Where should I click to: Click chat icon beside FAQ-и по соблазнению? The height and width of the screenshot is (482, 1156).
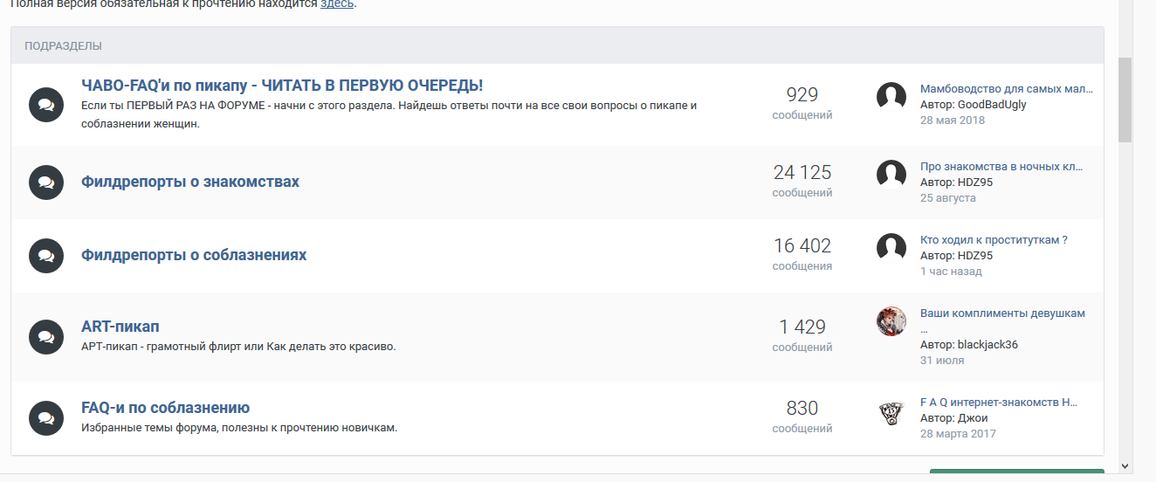pos(46,417)
